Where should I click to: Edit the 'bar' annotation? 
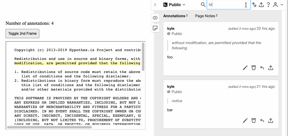point(245,121)
